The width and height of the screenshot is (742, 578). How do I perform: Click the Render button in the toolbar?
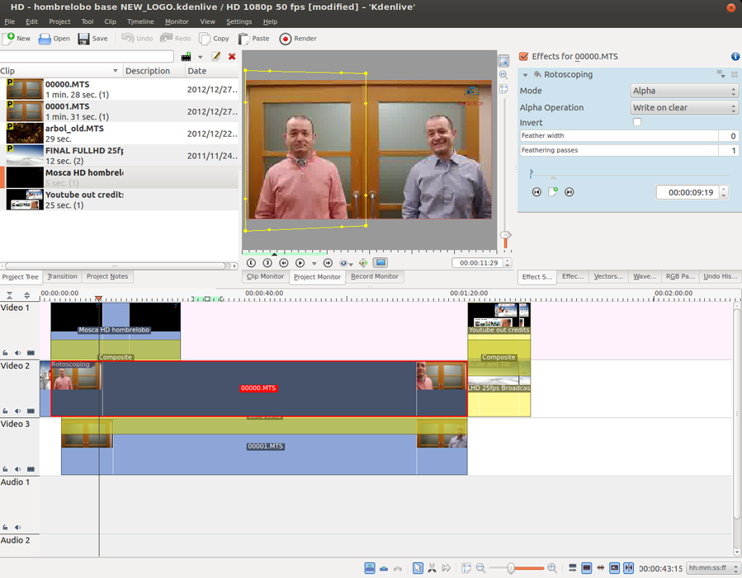pos(298,39)
